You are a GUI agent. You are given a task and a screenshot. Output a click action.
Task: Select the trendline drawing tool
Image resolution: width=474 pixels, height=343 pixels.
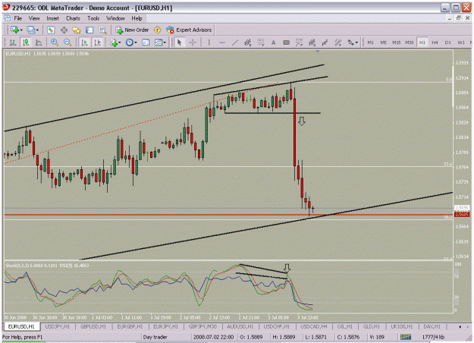pos(235,42)
